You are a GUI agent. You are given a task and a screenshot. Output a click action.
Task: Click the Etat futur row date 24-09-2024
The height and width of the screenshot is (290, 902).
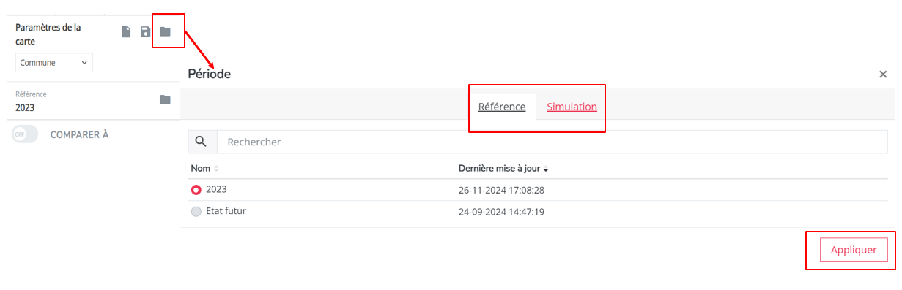point(501,212)
